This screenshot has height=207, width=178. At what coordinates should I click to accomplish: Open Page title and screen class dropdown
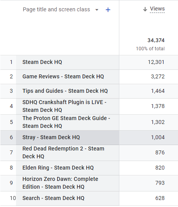[97, 10]
